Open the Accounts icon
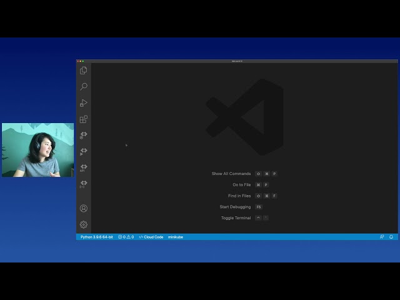Screen dimensions: 400x300 pos(83,208)
